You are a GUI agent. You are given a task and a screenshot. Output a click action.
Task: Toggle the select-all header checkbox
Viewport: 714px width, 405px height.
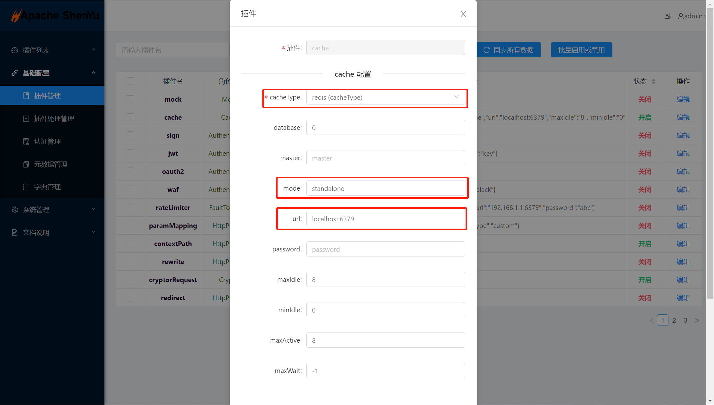pyautogui.click(x=130, y=81)
